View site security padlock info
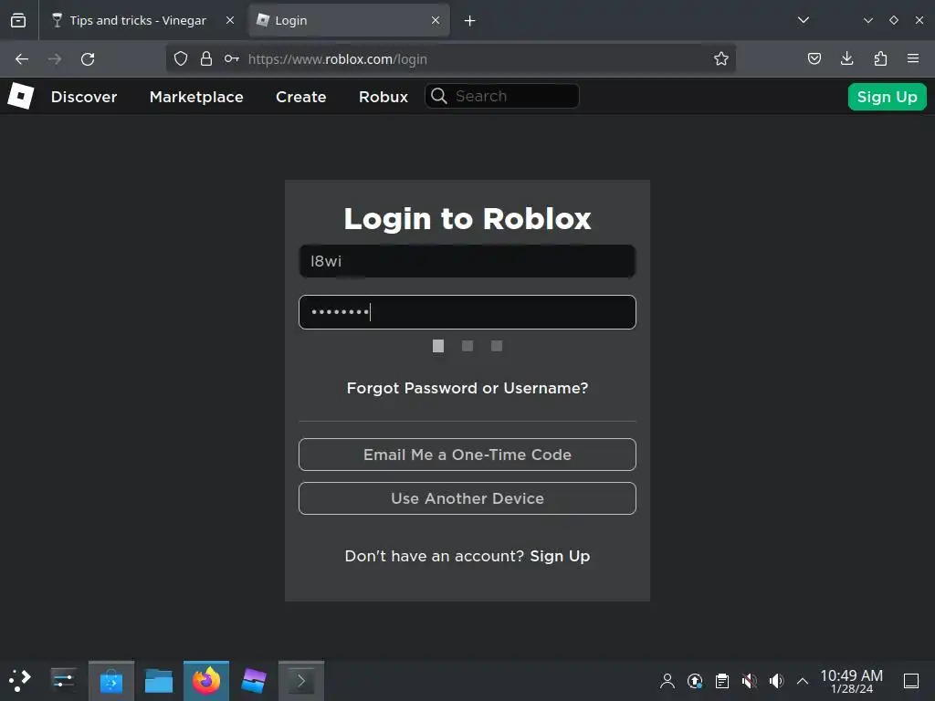935x701 pixels. [206, 58]
